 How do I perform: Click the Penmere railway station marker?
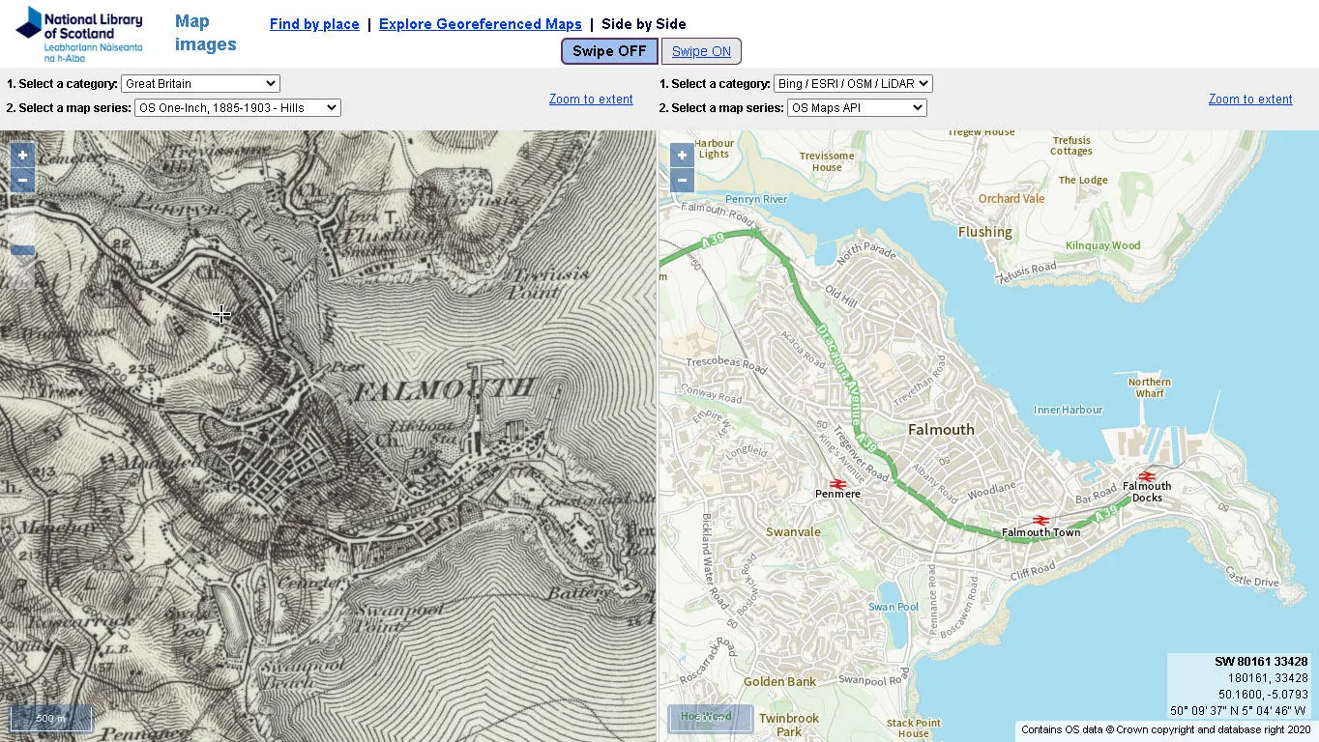(837, 483)
